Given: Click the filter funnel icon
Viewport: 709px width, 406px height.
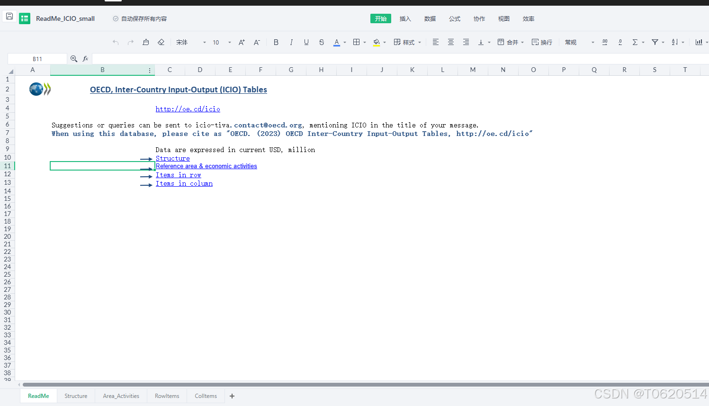Looking at the screenshot, I should (x=655, y=42).
